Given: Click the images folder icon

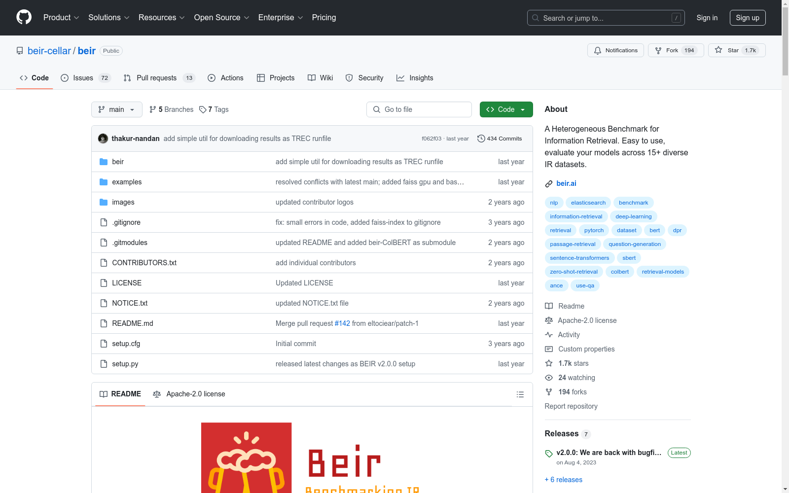Looking at the screenshot, I should [104, 202].
